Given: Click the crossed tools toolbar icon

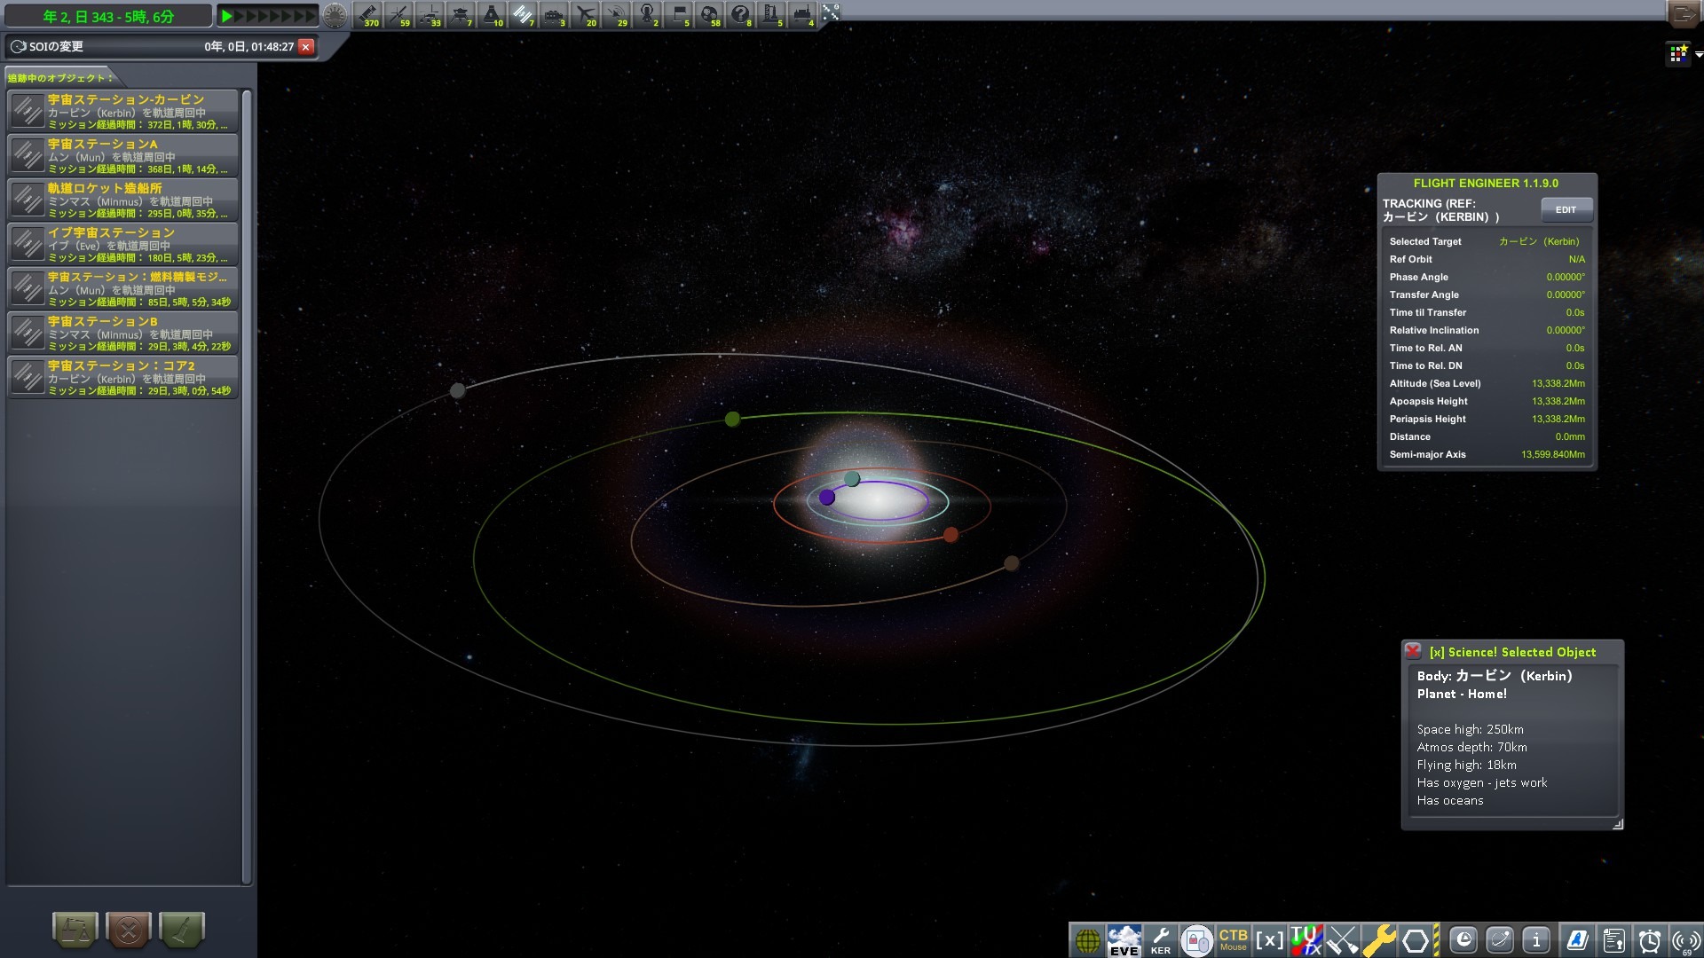Looking at the screenshot, I should click(x=1342, y=940).
